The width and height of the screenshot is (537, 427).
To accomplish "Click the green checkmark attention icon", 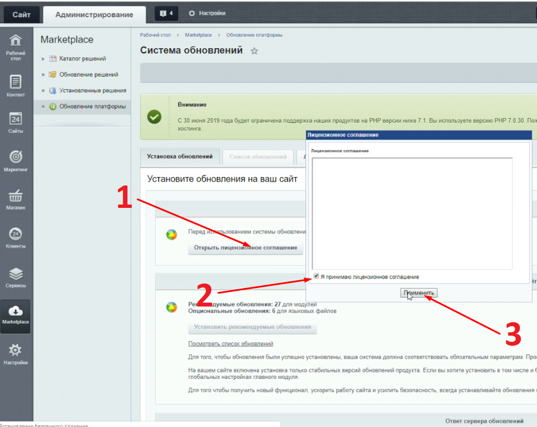I will tap(154, 117).
